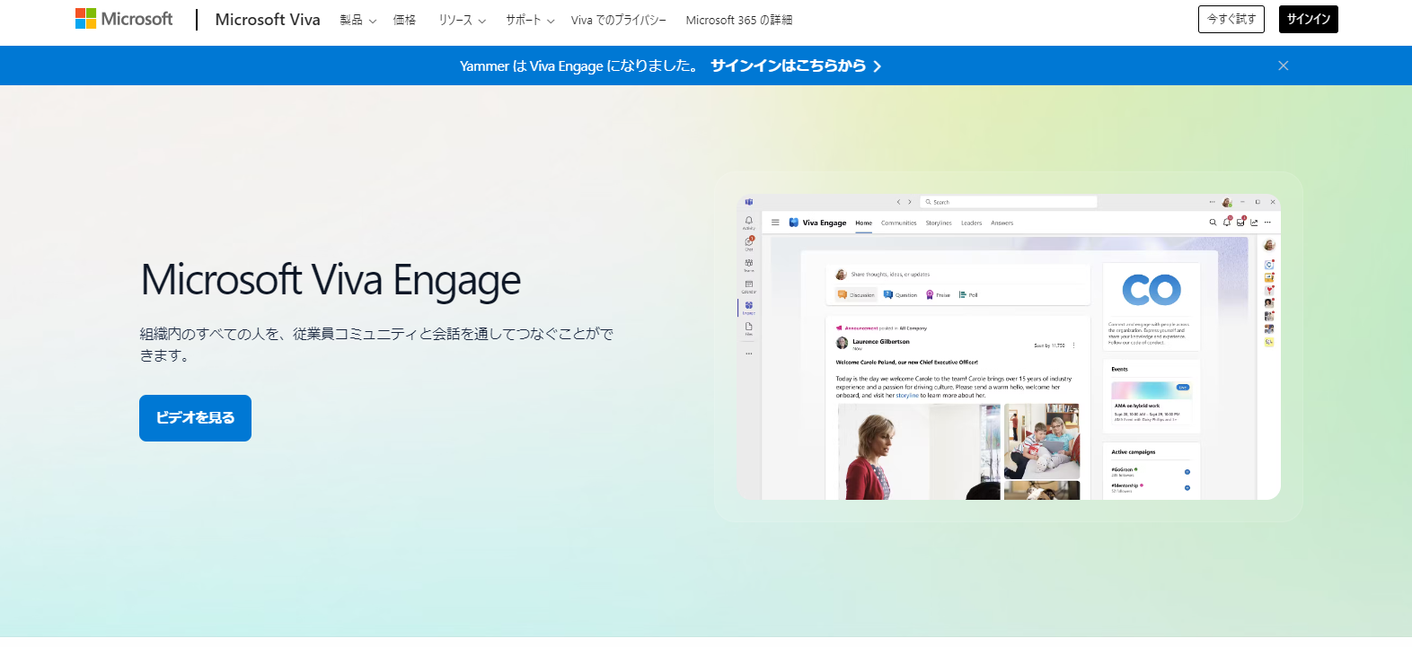Open the Microsoft Viva home link

tap(268, 20)
